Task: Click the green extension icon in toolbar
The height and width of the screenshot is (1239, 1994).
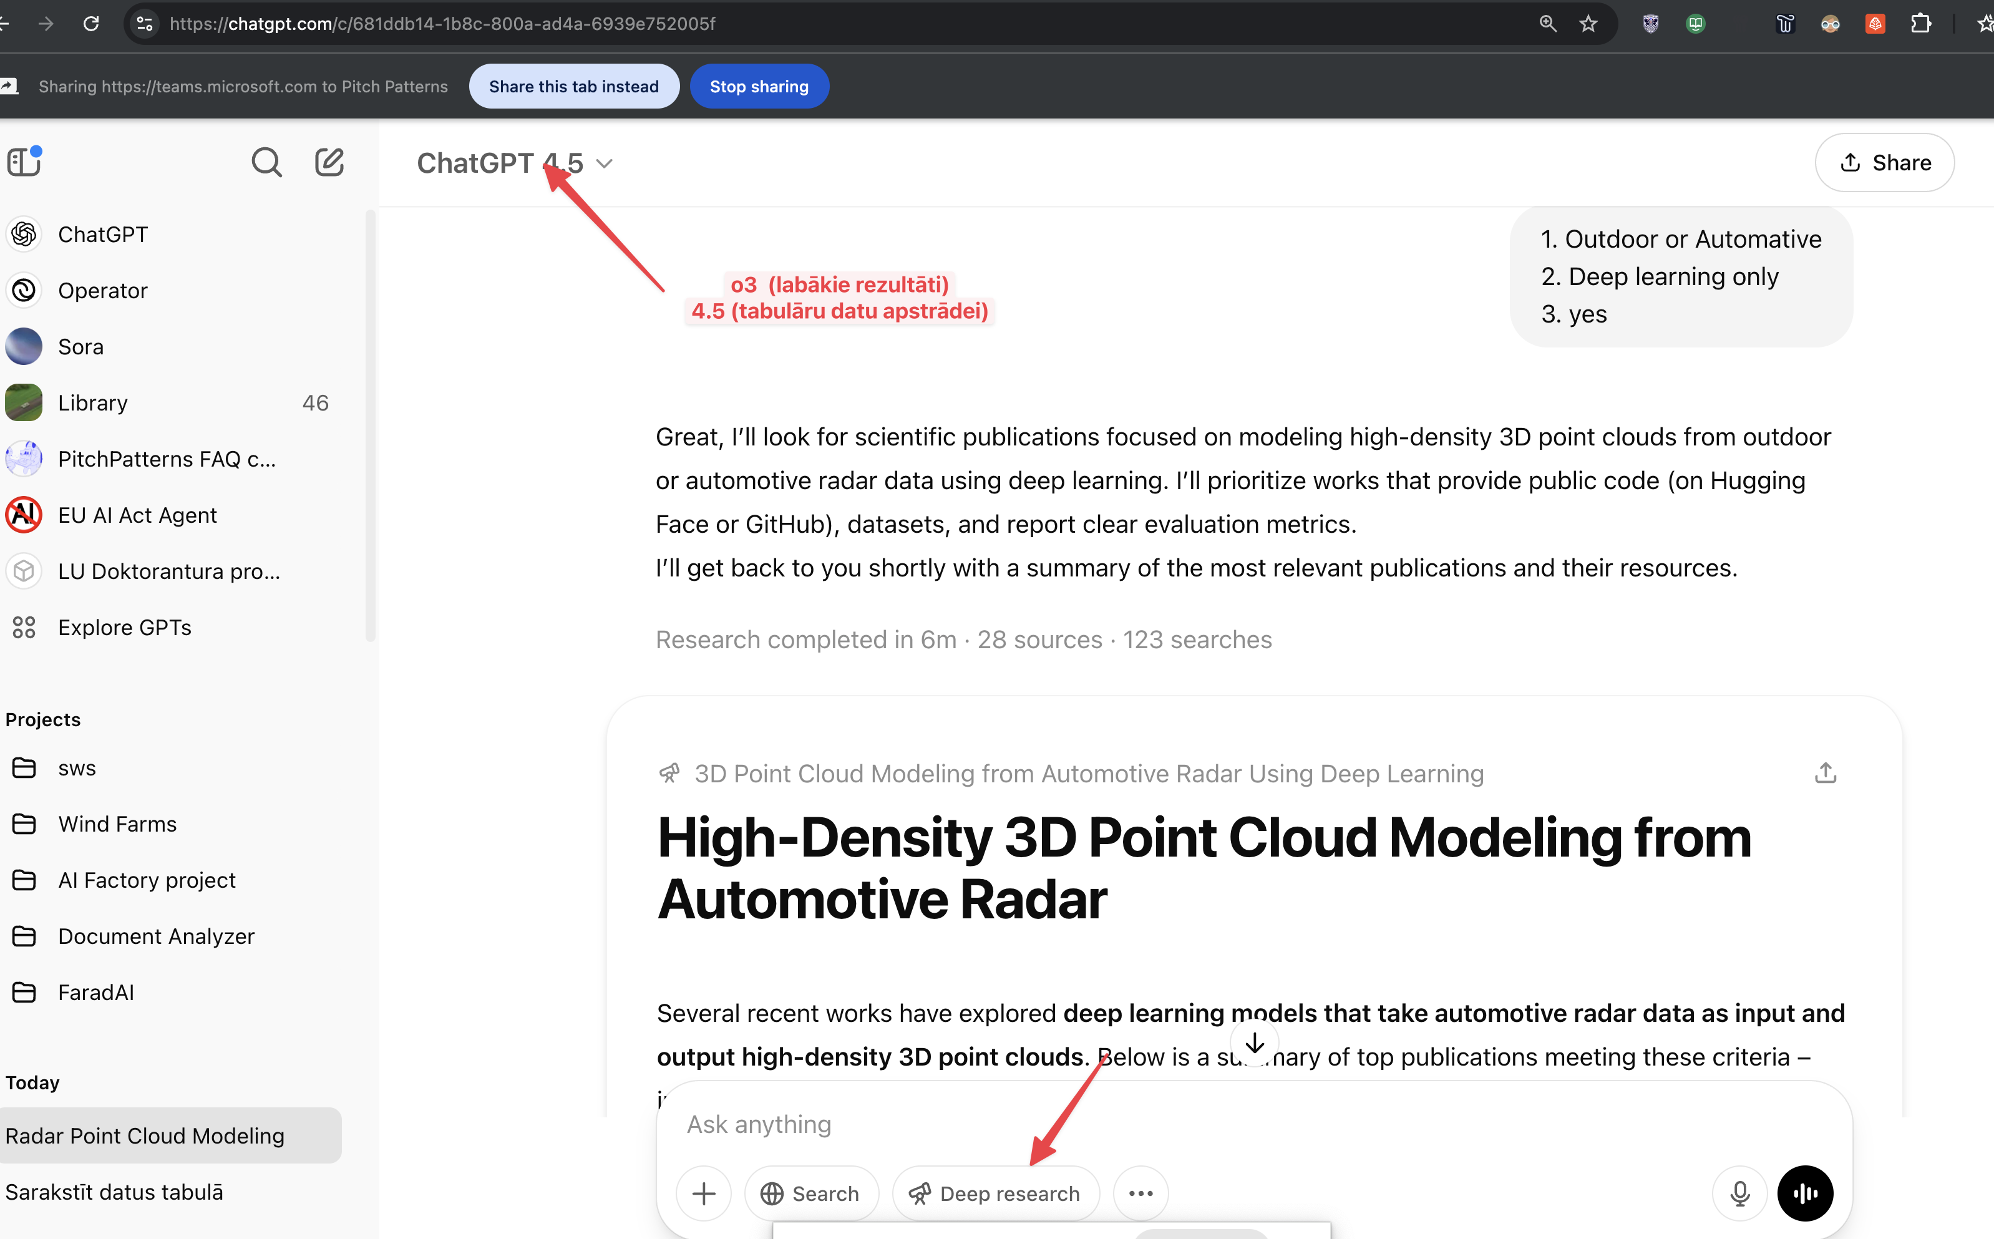Action: pyautogui.click(x=1696, y=24)
